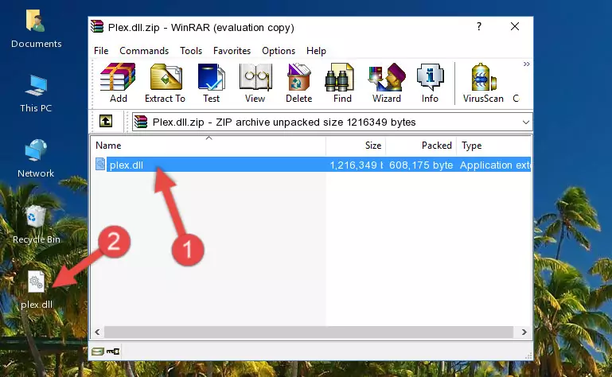Viewport: 612px width, 377px height.
Task: Select the Network desktop icon
Action: point(36,158)
